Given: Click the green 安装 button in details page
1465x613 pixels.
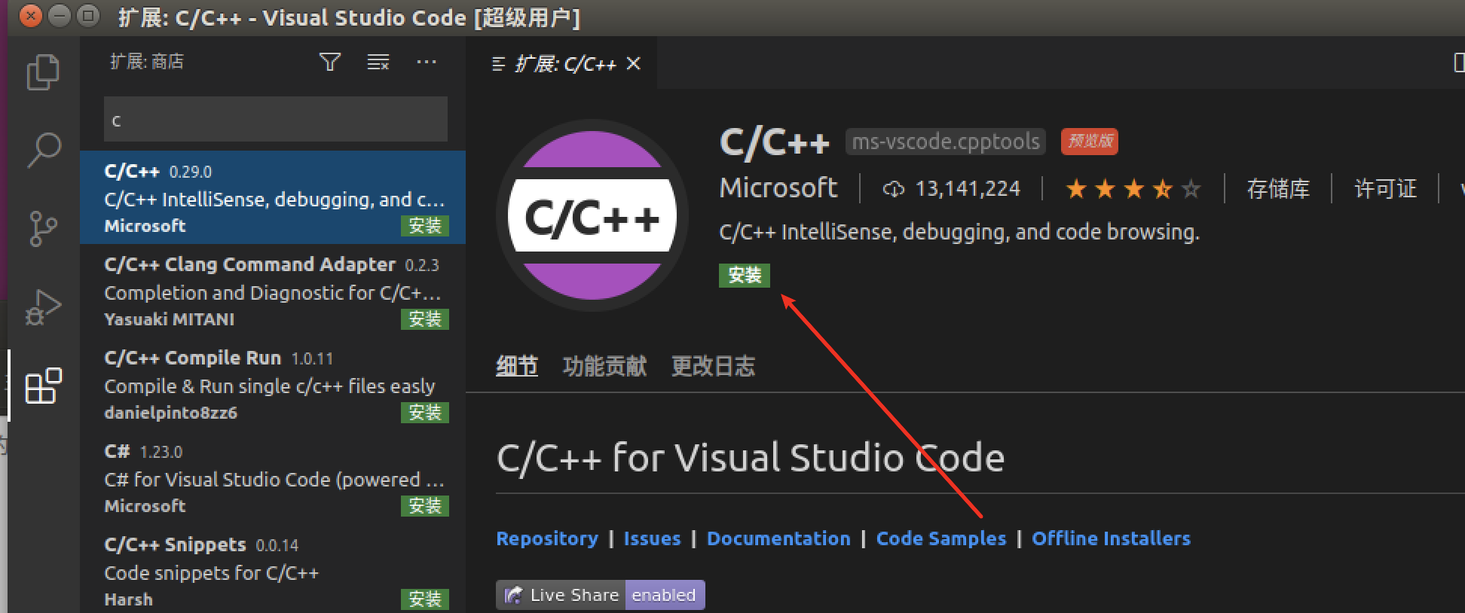Looking at the screenshot, I should click(x=745, y=275).
